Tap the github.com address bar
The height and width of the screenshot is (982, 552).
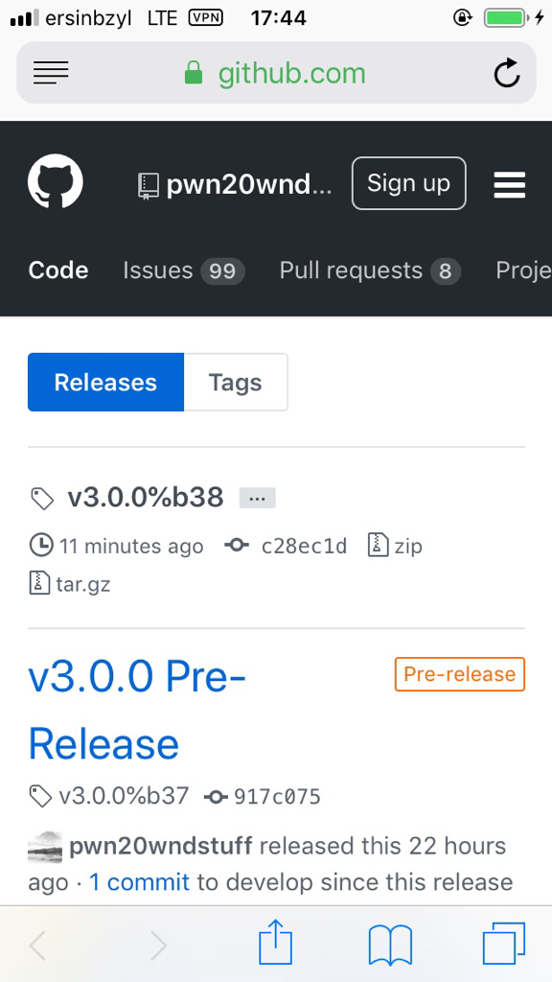coord(276,73)
